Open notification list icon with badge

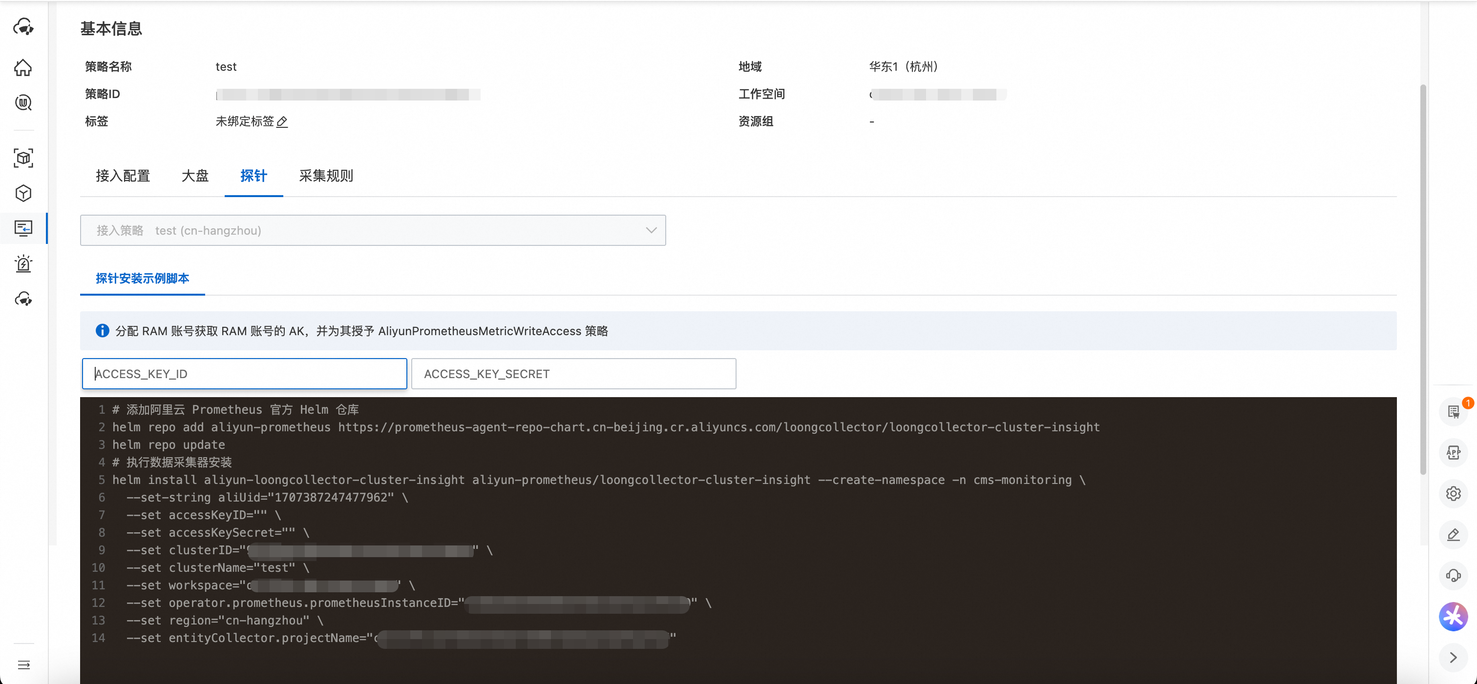1453,411
